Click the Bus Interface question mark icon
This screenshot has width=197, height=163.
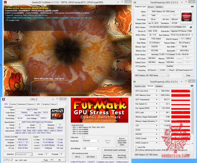tap(192, 35)
